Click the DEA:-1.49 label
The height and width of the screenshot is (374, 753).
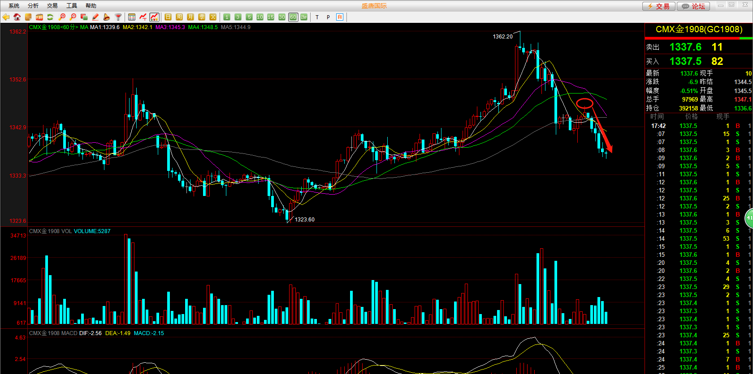pos(118,333)
